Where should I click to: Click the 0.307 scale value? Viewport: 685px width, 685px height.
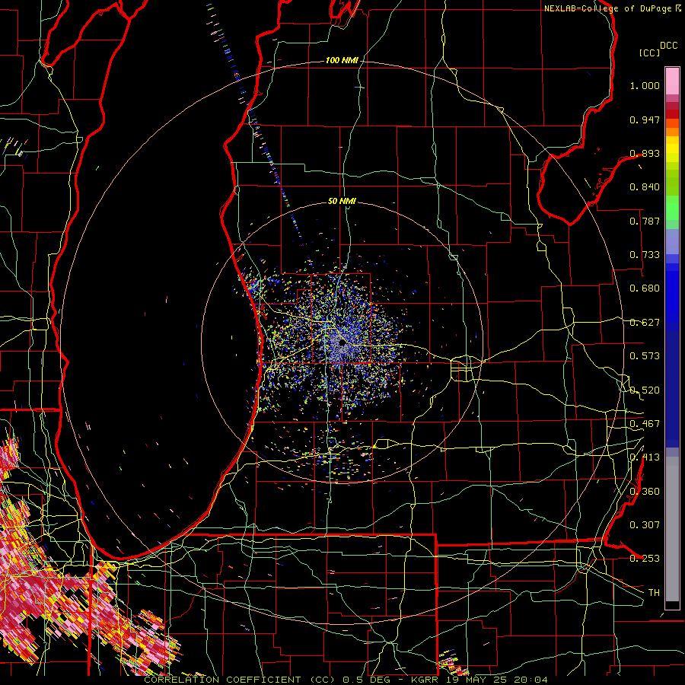[645, 525]
